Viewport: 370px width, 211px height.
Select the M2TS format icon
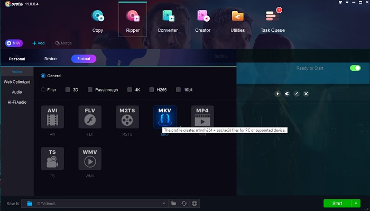[x=127, y=117]
